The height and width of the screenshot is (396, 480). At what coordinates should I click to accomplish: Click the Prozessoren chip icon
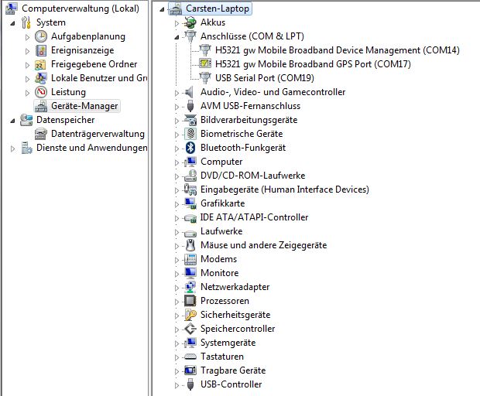point(190,301)
